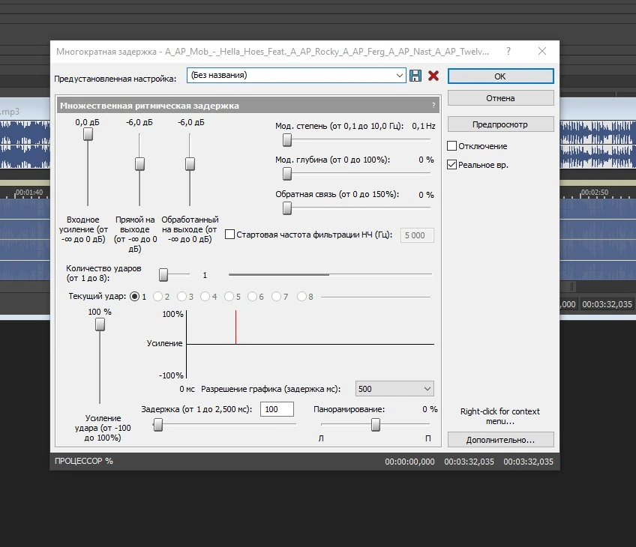
Task: Open the graph resolution dropdown showing 500
Action: click(x=394, y=389)
